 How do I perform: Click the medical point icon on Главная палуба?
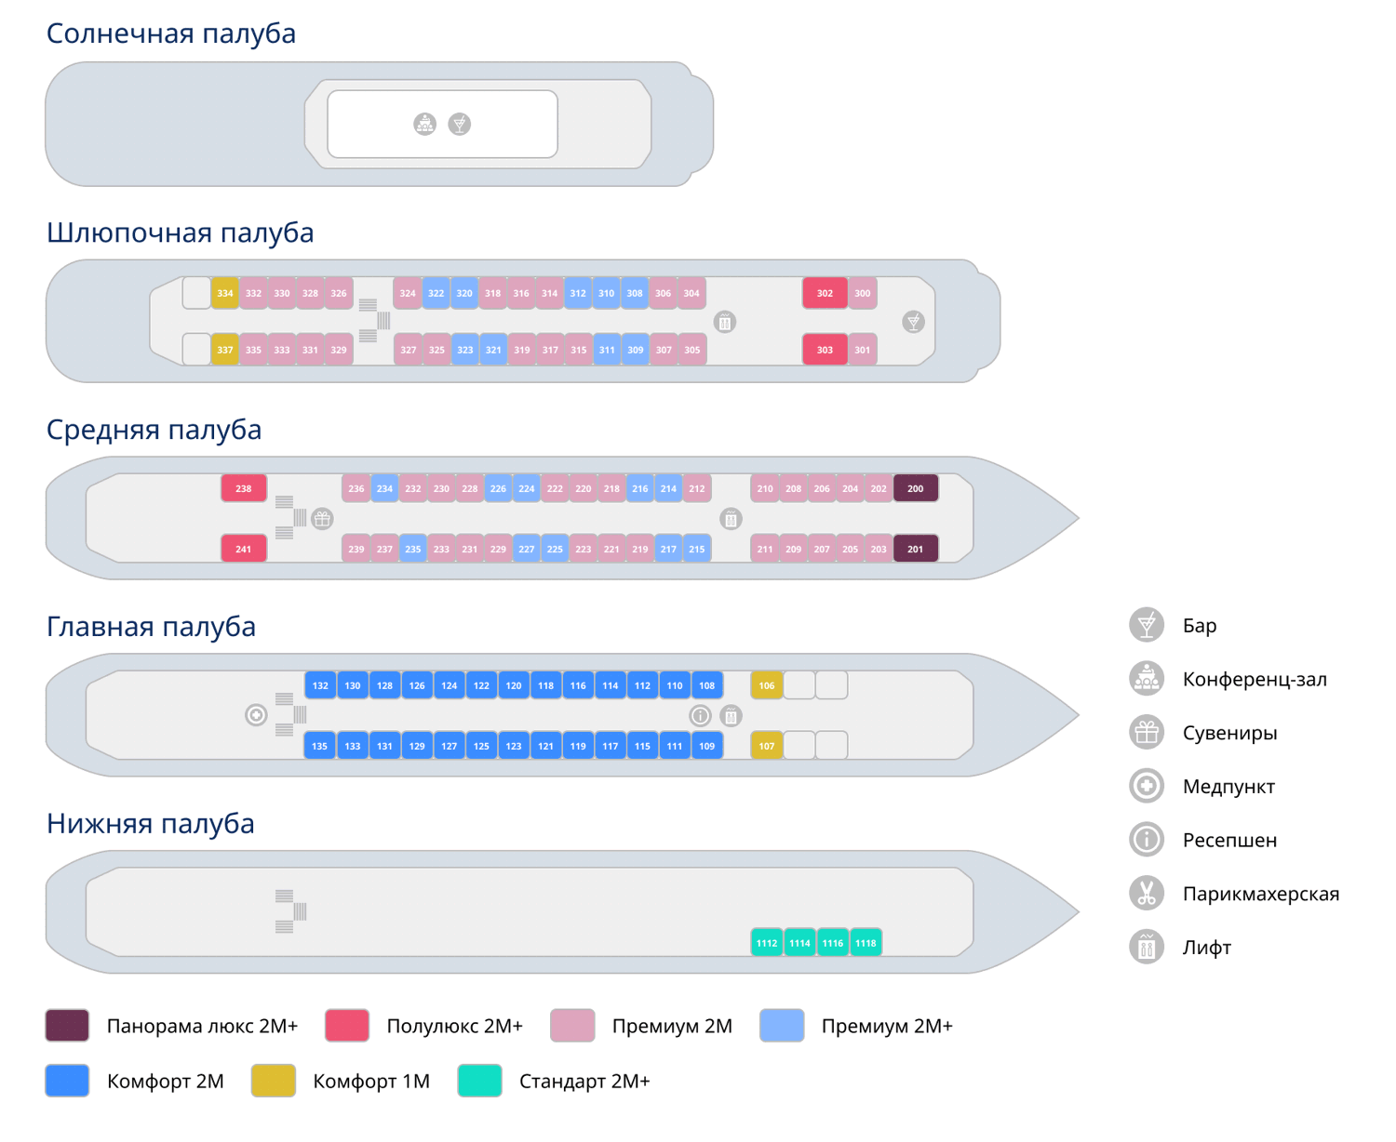pos(256,715)
